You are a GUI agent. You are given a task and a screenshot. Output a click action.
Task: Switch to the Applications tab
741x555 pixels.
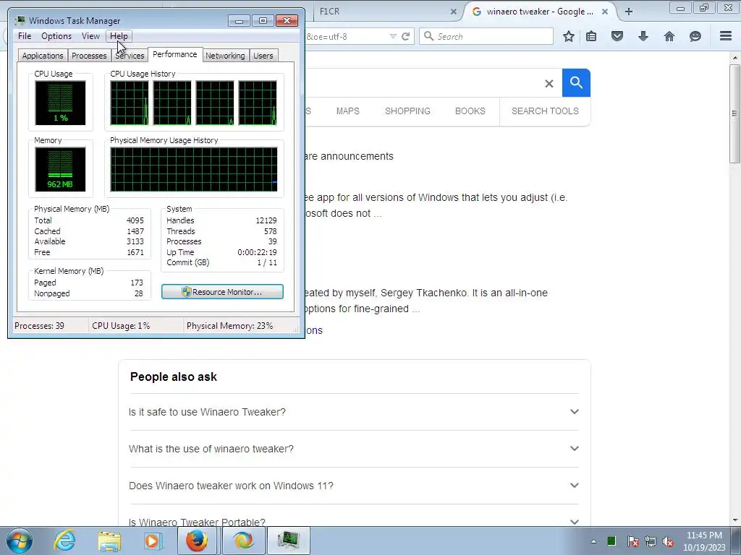(43, 56)
